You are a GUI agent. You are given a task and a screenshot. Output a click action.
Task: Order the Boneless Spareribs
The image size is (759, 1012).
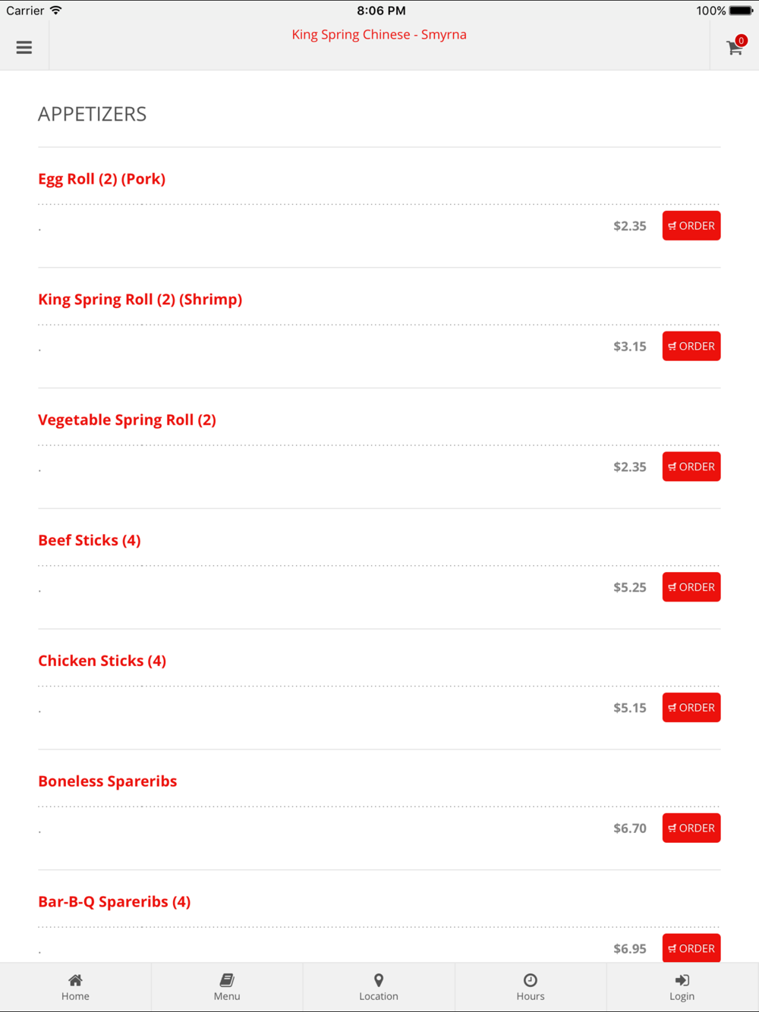(x=691, y=828)
